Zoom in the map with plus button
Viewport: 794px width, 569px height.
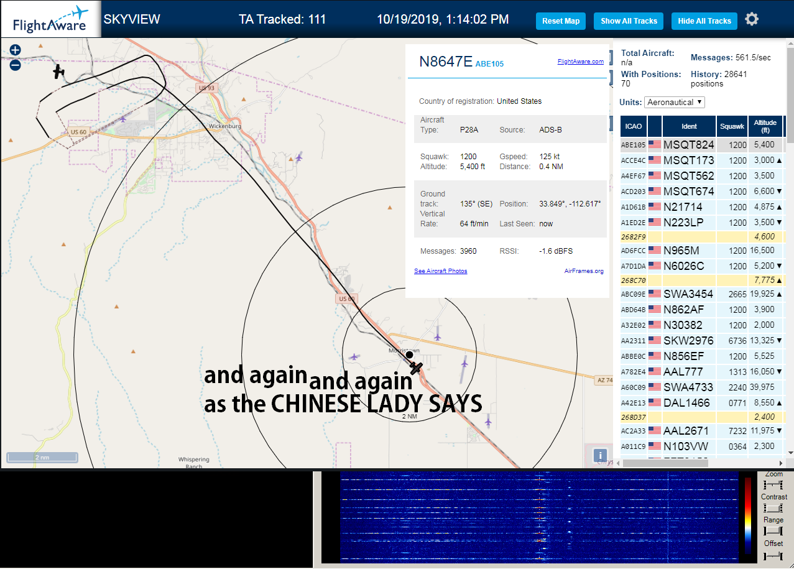pos(16,50)
